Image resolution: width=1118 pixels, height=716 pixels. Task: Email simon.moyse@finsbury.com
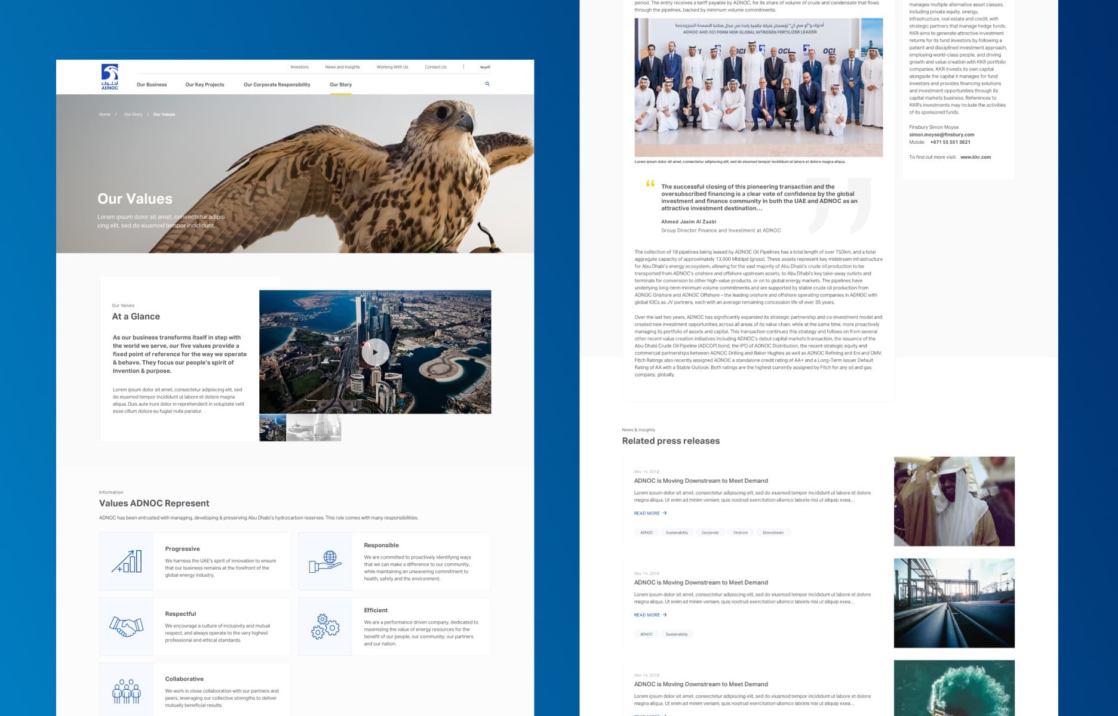click(x=941, y=135)
